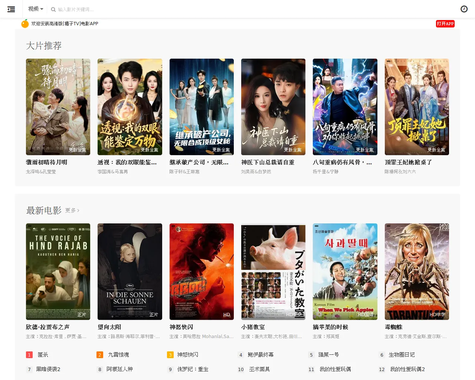Click the orange TV app logo
The image size is (475, 380).
pyautogui.click(x=25, y=24)
